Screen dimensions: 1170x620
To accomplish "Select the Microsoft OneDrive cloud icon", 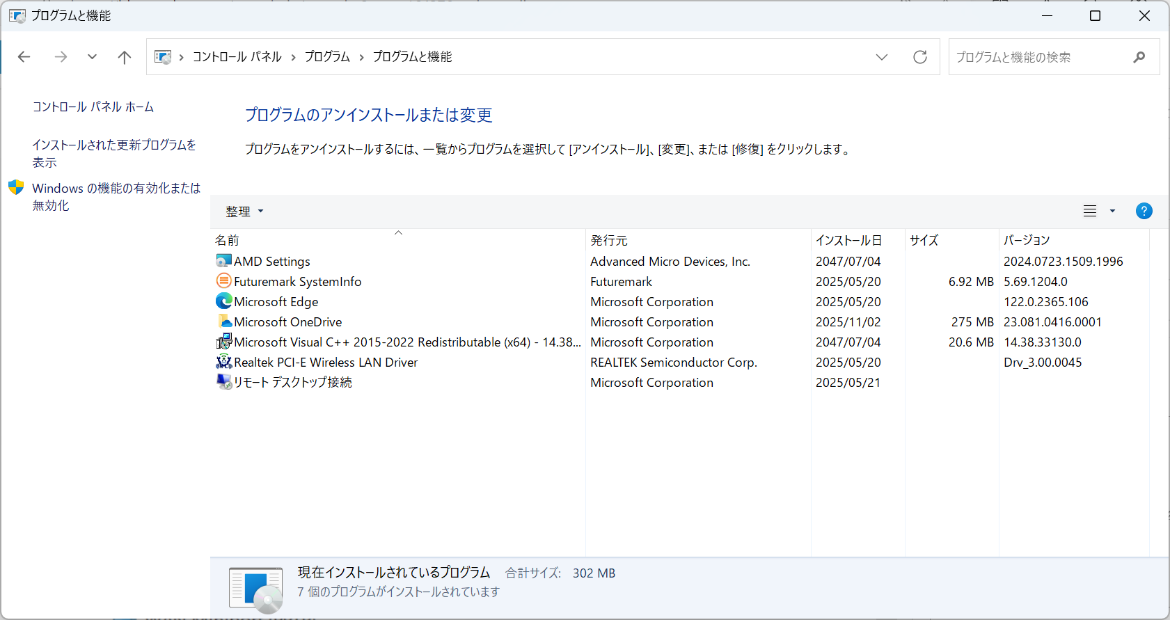I will pos(223,321).
